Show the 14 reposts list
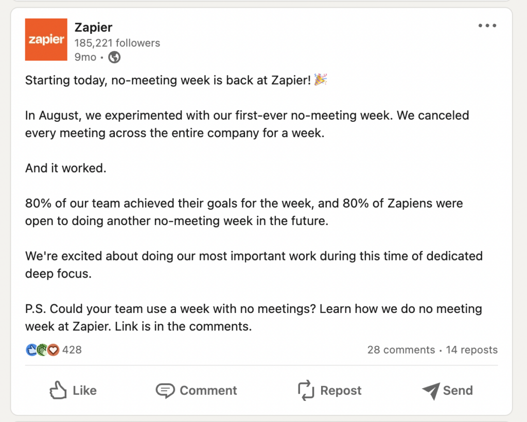This screenshot has width=527, height=422. pos(472,350)
